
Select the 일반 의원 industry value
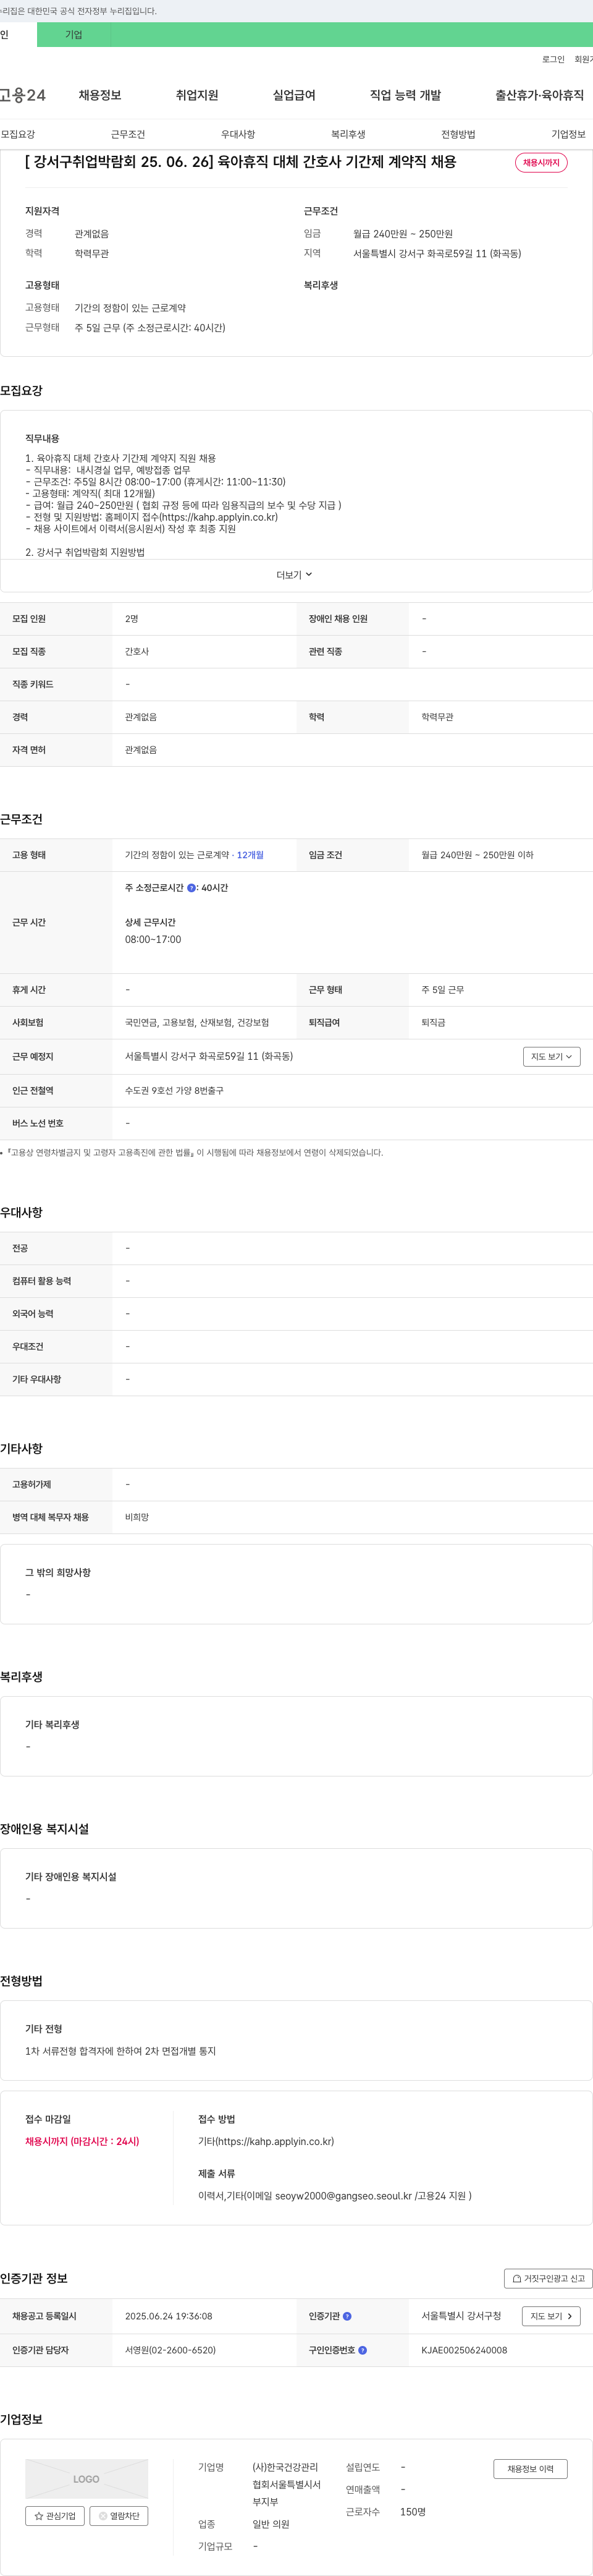click(x=271, y=2525)
